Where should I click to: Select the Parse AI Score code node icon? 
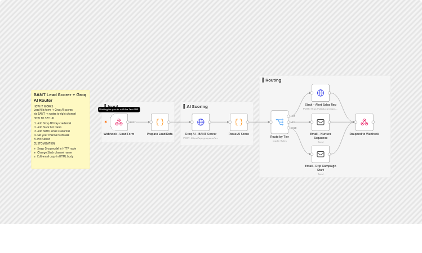pyautogui.click(x=239, y=122)
